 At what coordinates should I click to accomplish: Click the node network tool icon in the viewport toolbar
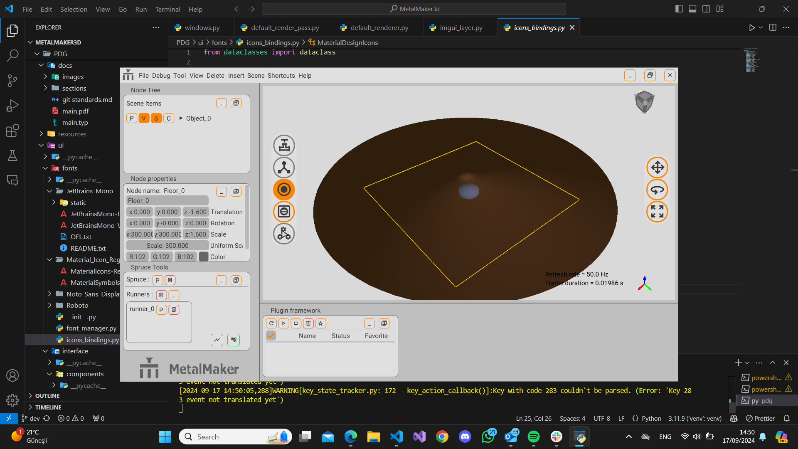(x=284, y=234)
